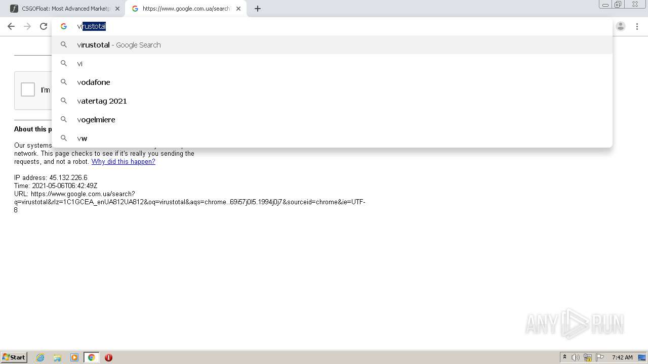Open the Windows Start menu

pyautogui.click(x=14, y=357)
